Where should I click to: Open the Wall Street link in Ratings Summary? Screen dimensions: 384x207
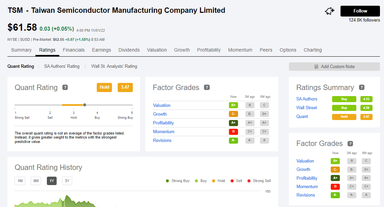306,108
